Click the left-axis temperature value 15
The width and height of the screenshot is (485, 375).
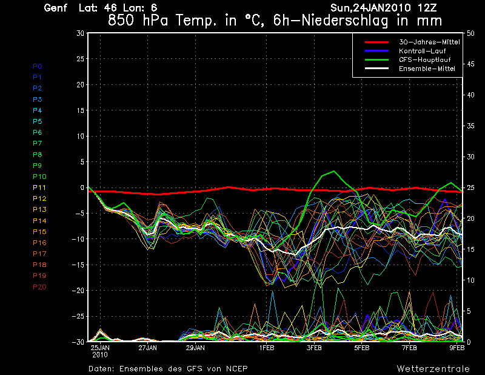(x=81, y=110)
